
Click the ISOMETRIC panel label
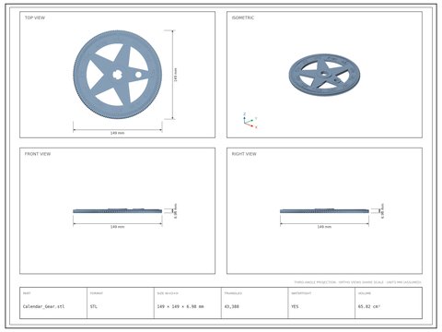pos(243,18)
